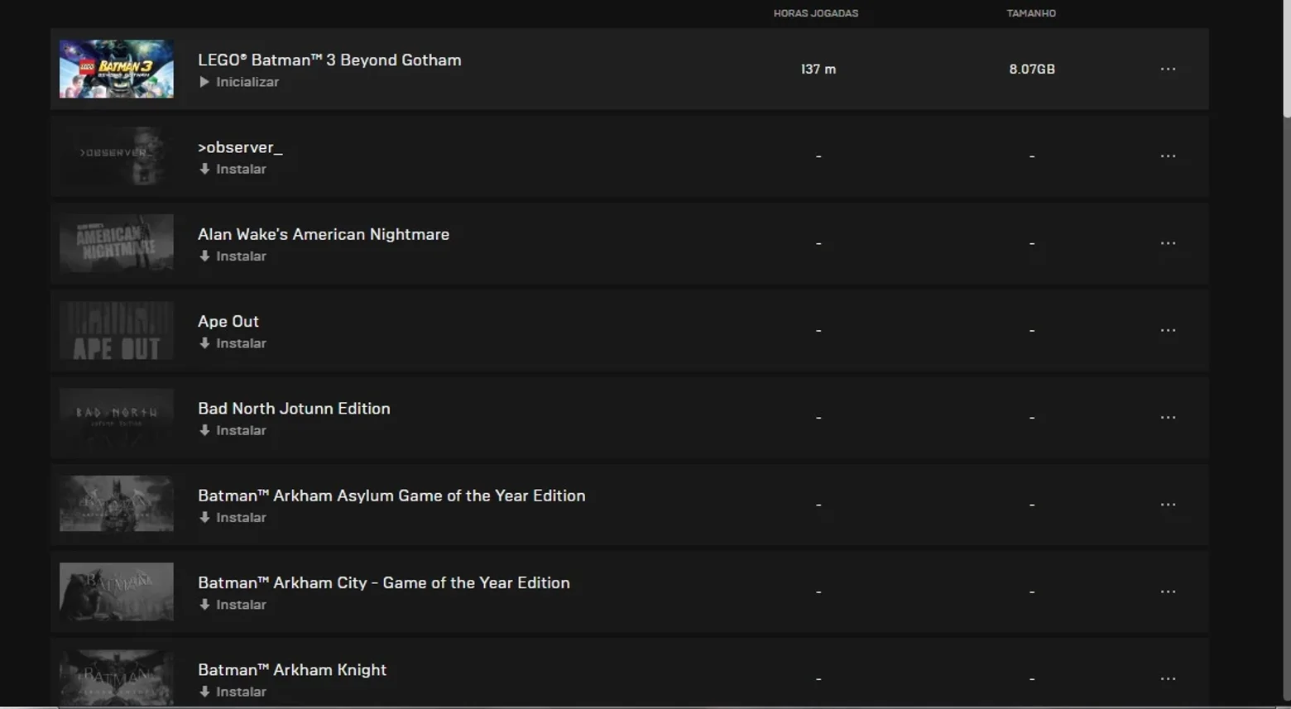Screen dimensions: 1291x709
Task: Open three-dot menu for >observer_ row
Action: 1168,156
